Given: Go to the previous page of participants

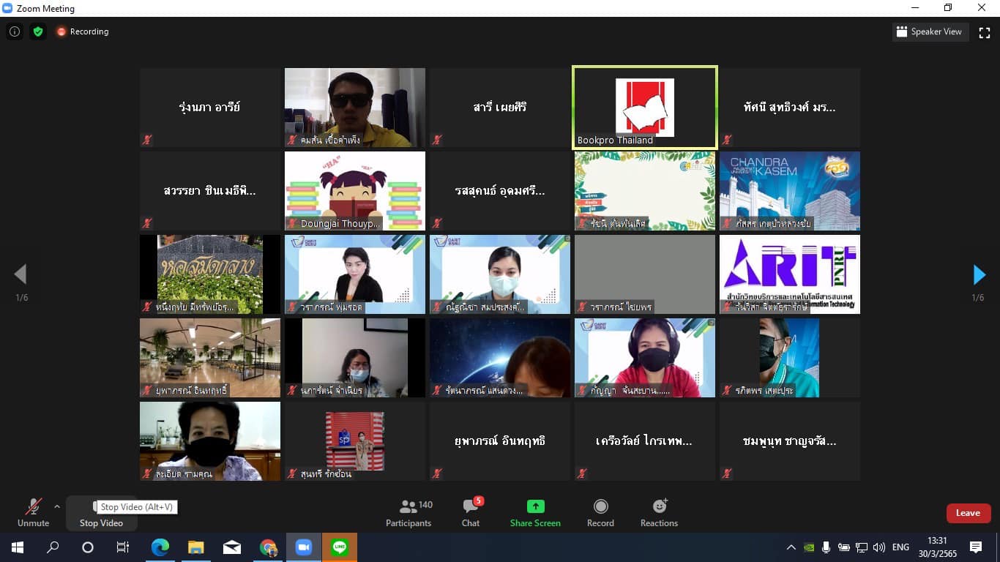Looking at the screenshot, I should click(20, 274).
